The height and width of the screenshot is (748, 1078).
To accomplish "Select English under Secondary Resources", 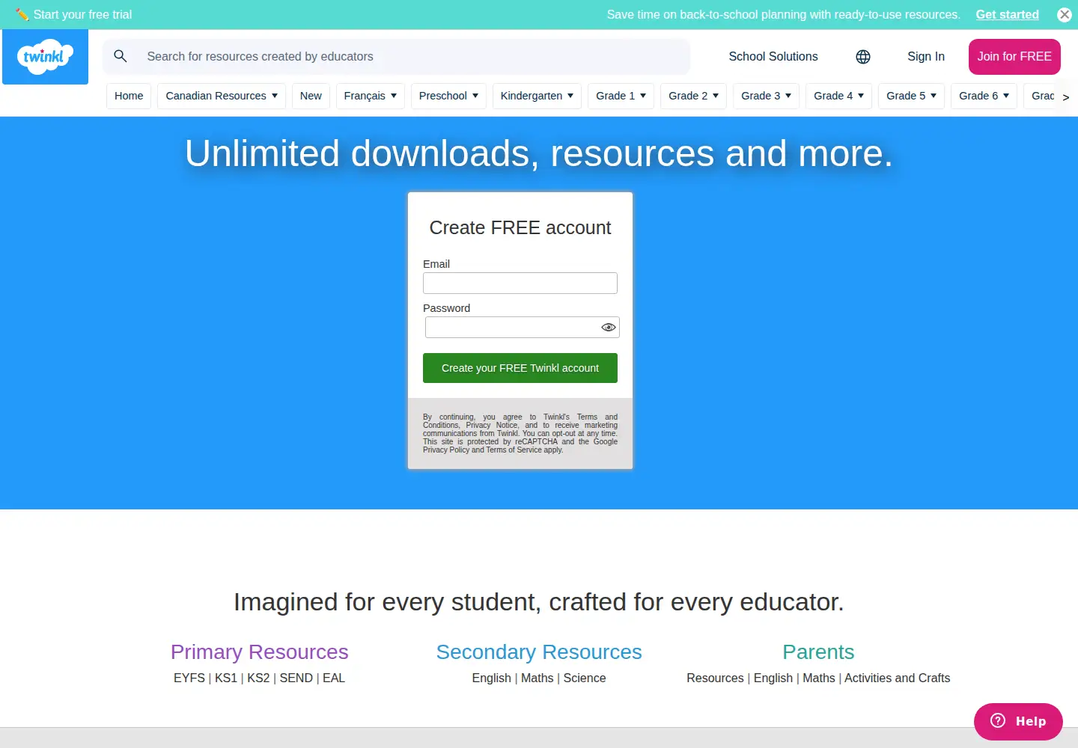I will click(491, 678).
